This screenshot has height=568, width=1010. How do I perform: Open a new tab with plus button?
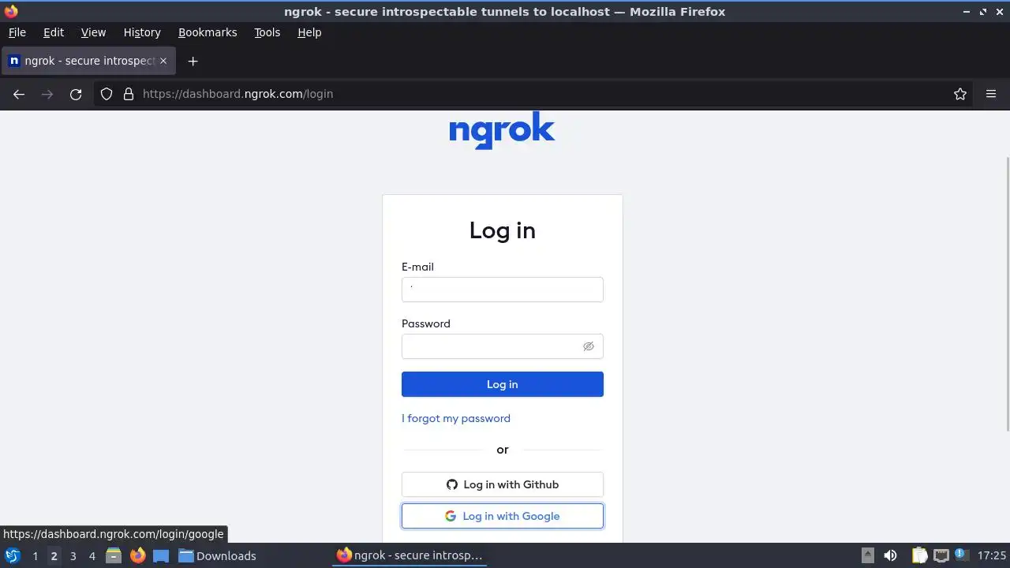point(193,61)
